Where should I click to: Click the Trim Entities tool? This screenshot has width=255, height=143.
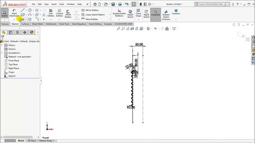51,13
